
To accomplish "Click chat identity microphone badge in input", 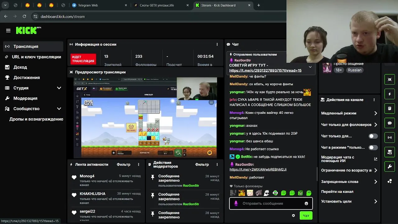I will click(x=236, y=203).
